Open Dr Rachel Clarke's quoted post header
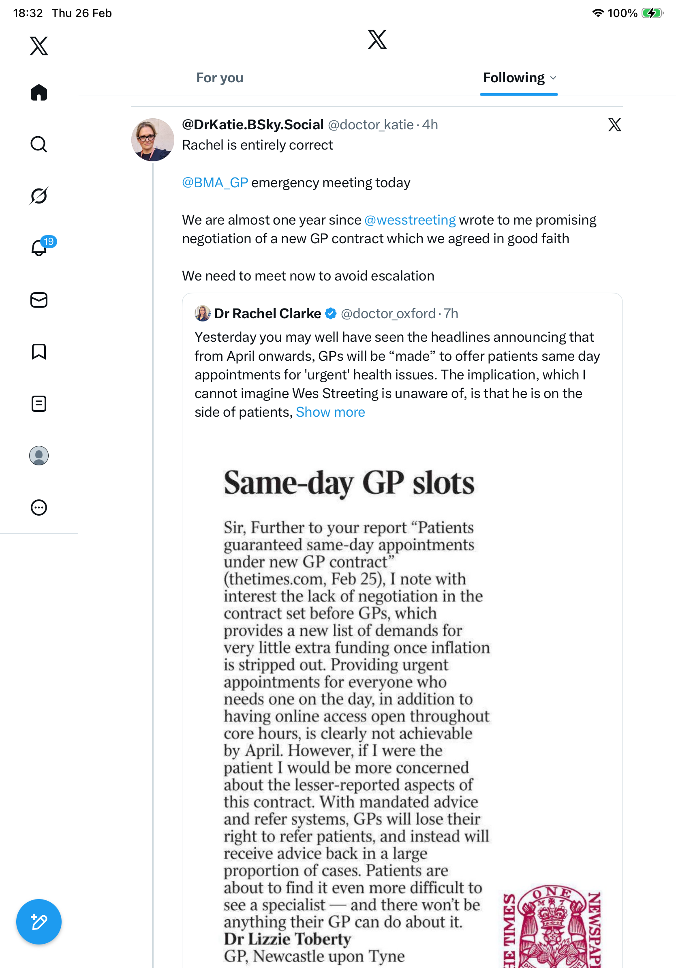The height and width of the screenshot is (968, 676). (267, 314)
